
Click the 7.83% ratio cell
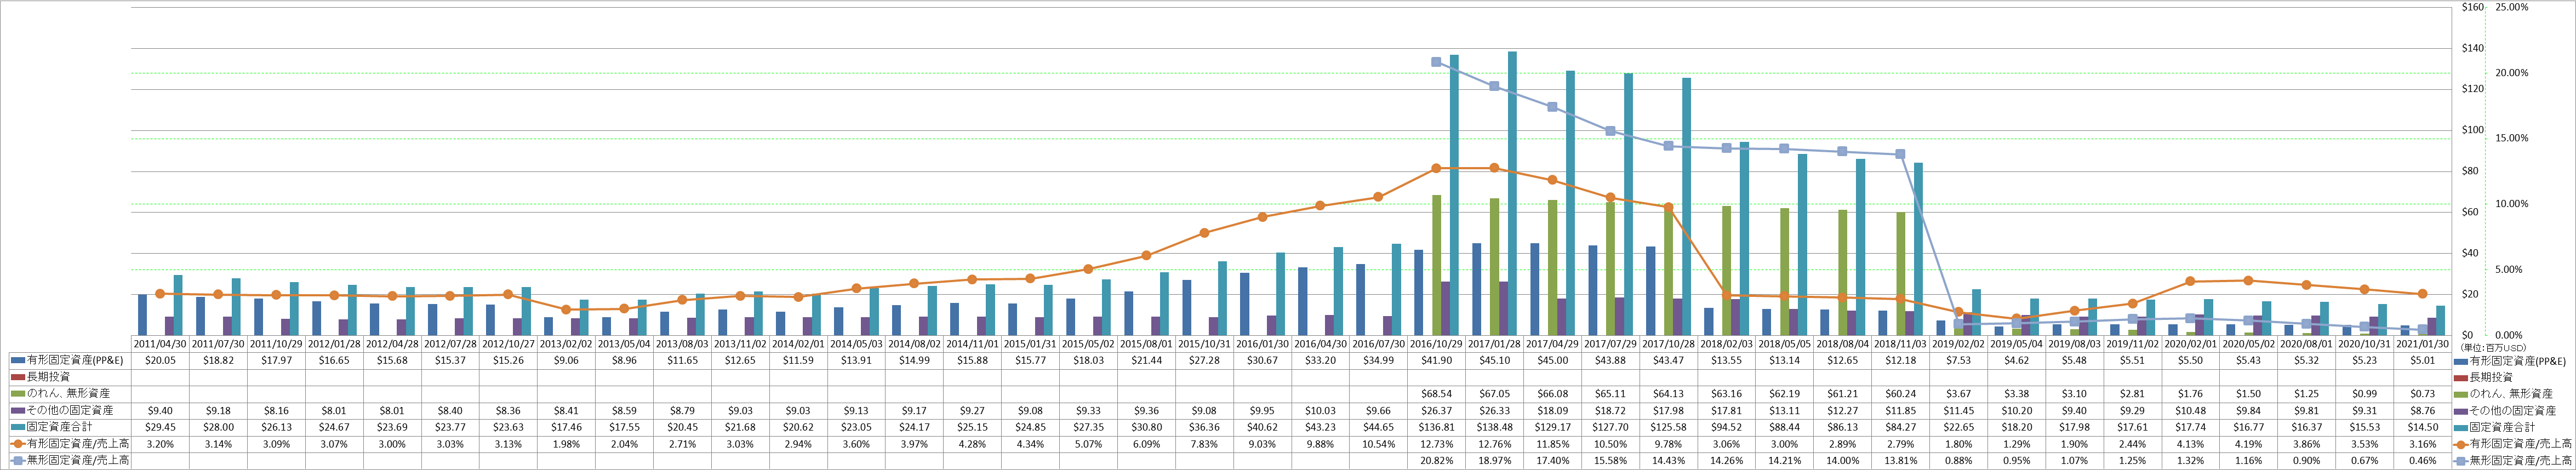pos(1204,443)
